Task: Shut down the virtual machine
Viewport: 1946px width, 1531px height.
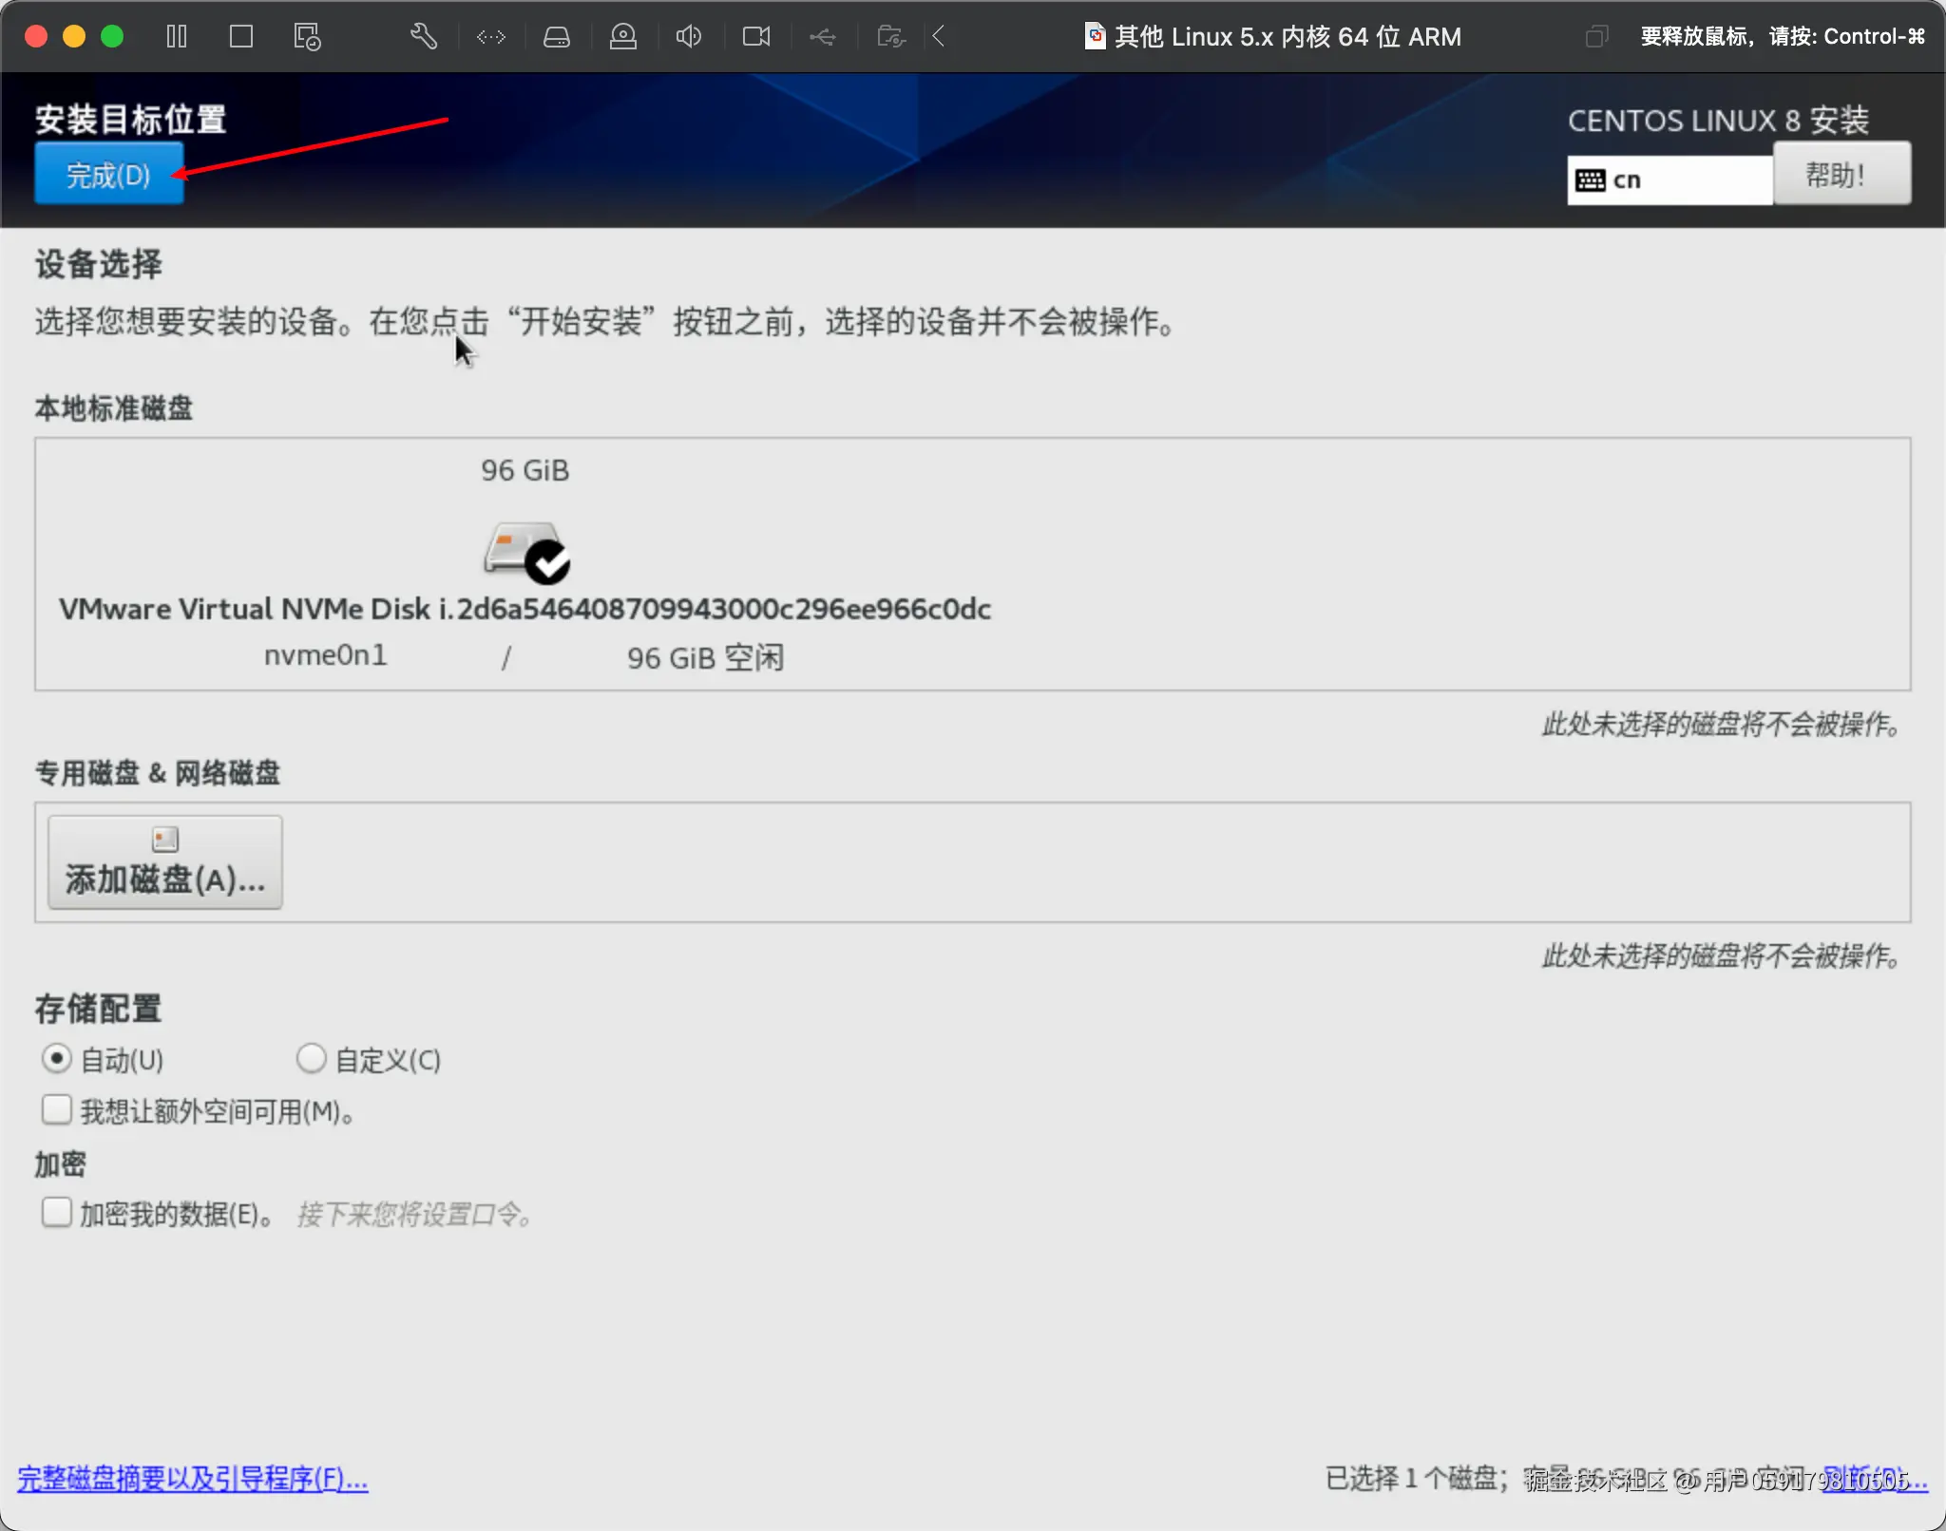Action: [241, 36]
